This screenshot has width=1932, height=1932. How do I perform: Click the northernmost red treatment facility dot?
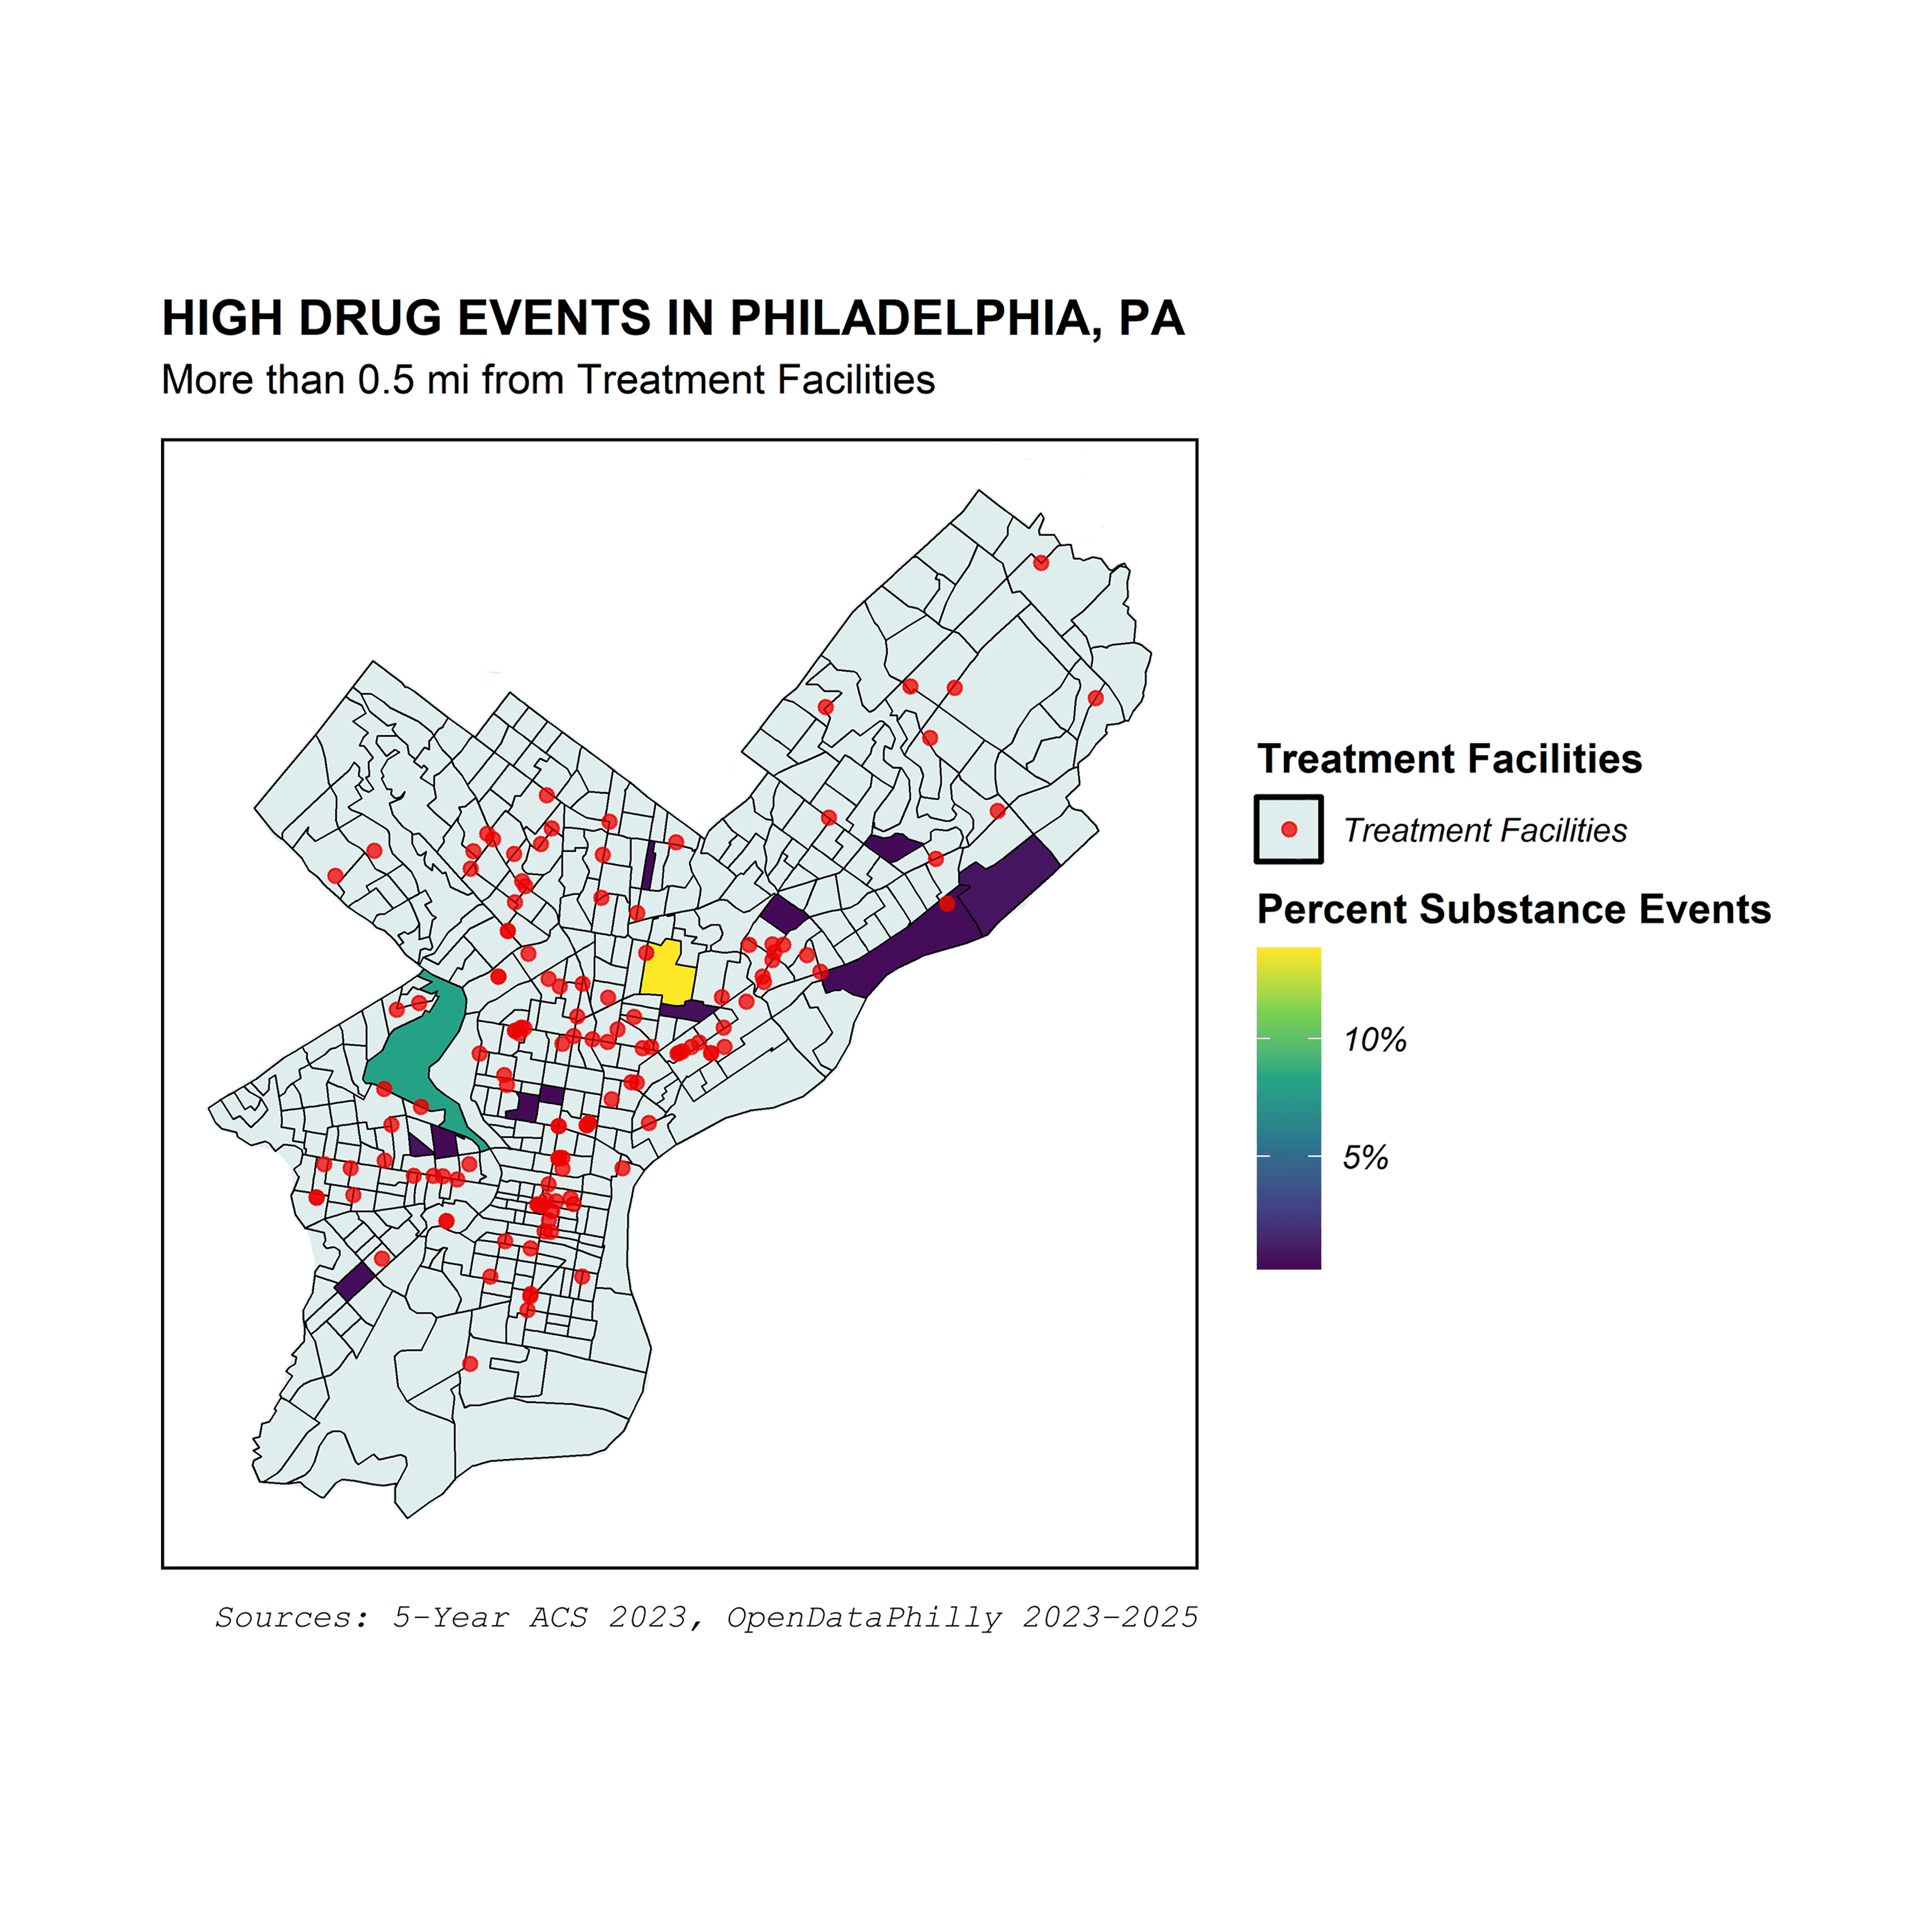click(1041, 563)
